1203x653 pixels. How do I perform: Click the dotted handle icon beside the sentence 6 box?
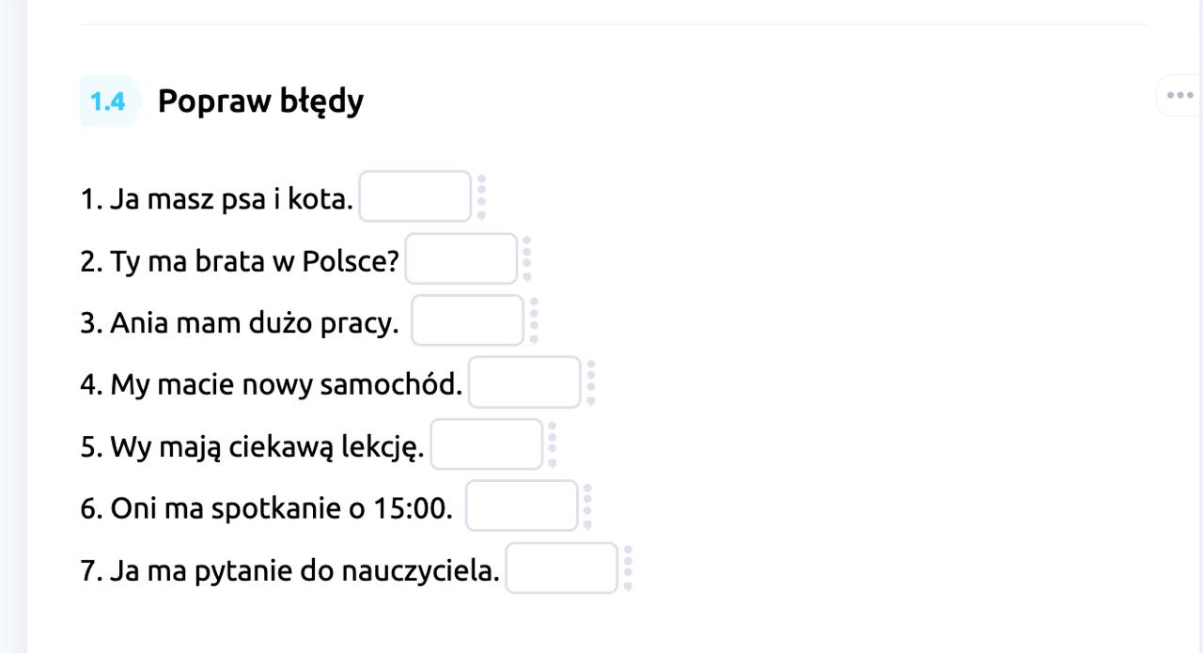[x=587, y=506]
